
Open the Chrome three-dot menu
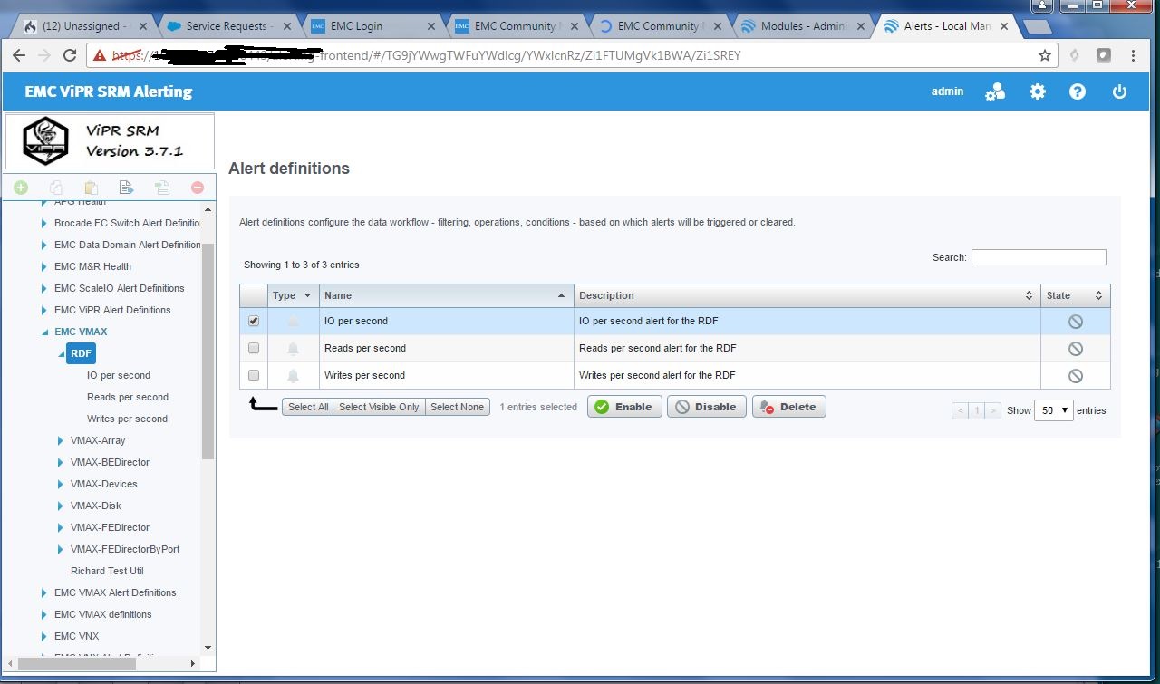pyautogui.click(x=1136, y=55)
